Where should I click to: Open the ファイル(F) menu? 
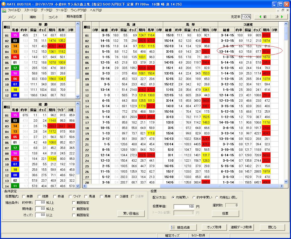(14, 10)
